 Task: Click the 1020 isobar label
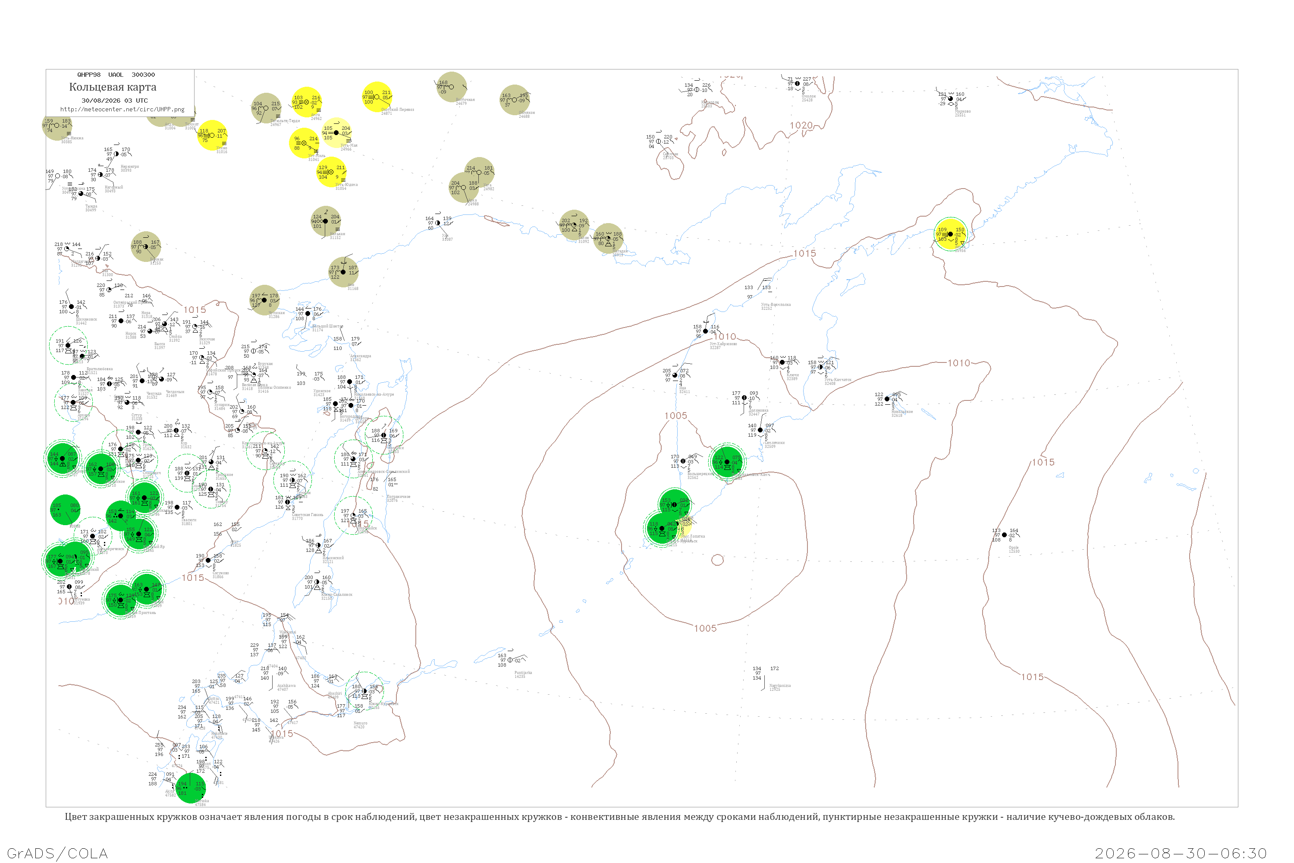click(801, 126)
